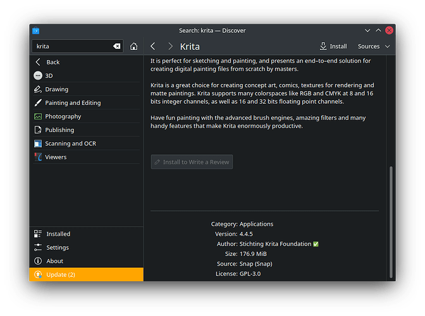
Task: Select the Photography picture icon
Action: point(38,116)
